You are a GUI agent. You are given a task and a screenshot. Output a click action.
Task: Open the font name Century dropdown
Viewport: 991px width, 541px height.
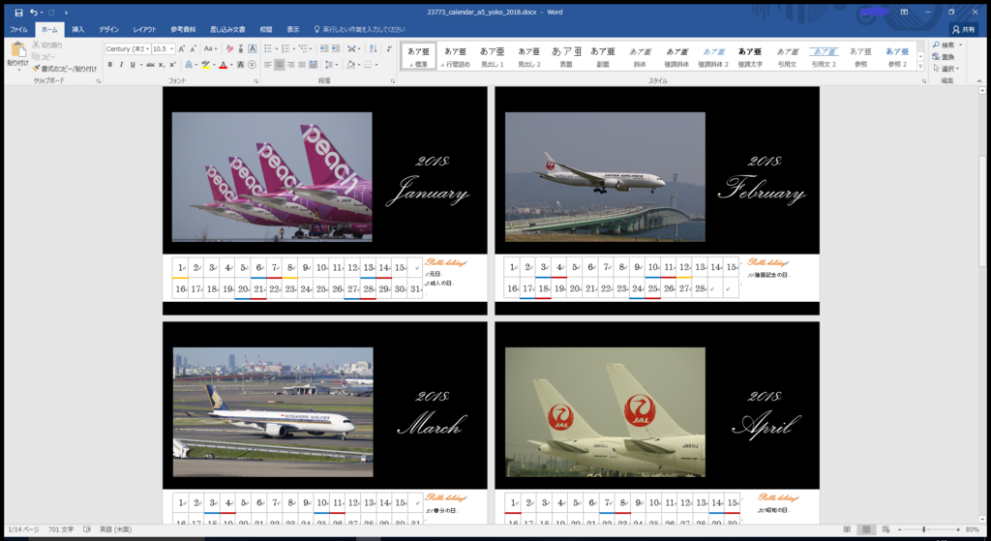click(x=148, y=48)
